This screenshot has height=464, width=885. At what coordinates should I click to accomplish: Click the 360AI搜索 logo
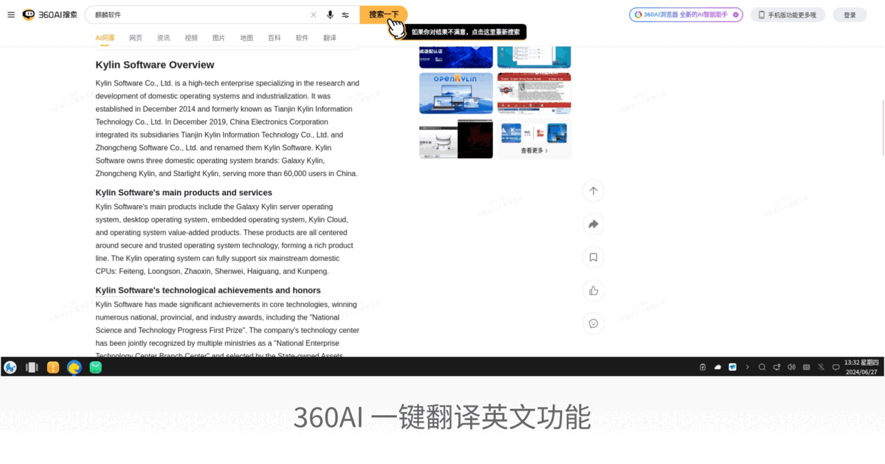coord(50,14)
